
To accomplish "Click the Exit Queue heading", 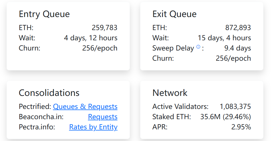I will [174, 14].
